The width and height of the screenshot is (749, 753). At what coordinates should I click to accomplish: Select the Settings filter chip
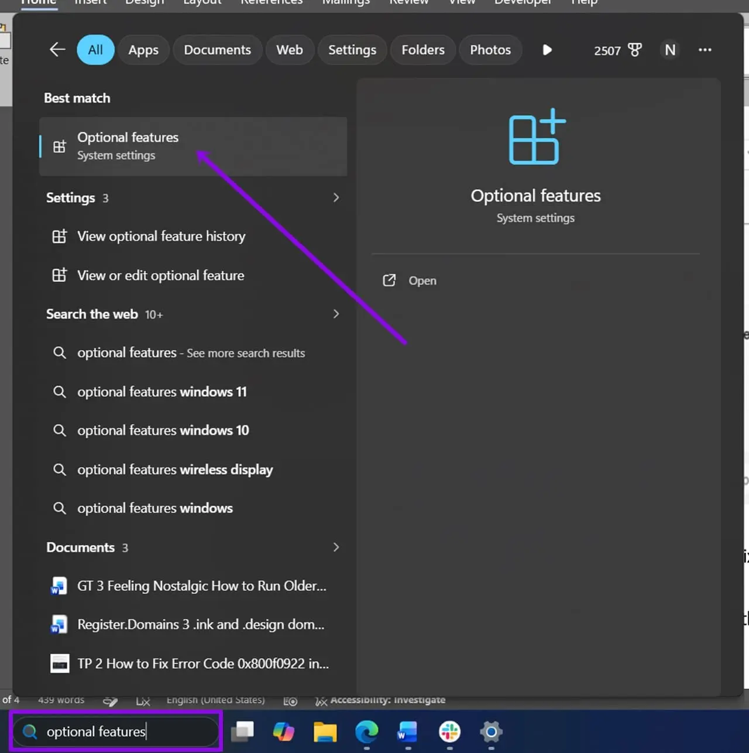tap(352, 50)
